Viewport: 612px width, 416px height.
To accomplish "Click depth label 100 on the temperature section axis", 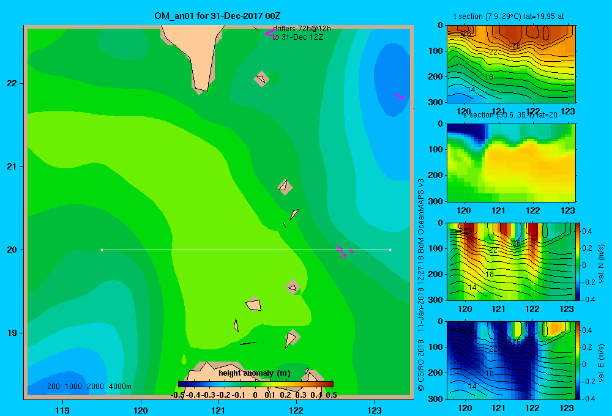I will 435,51.
